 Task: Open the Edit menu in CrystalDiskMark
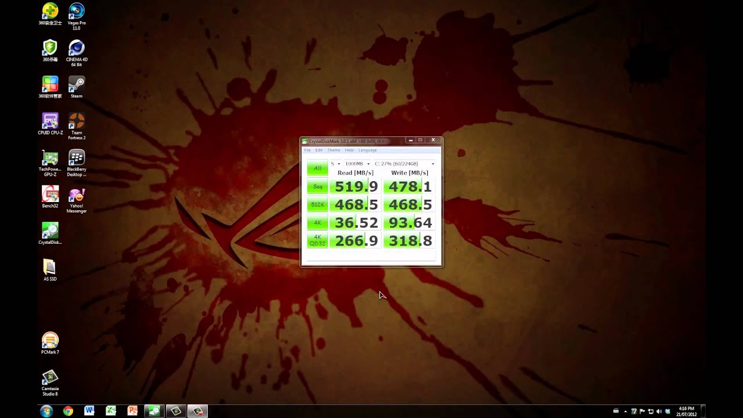[319, 150]
